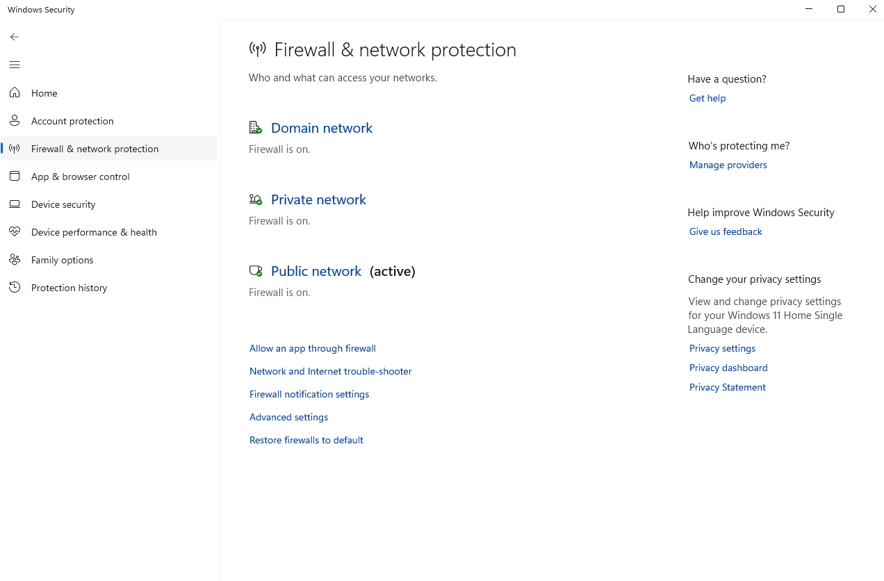The image size is (884, 581).
Task: Open Privacy dashboard
Action: [728, 368]
